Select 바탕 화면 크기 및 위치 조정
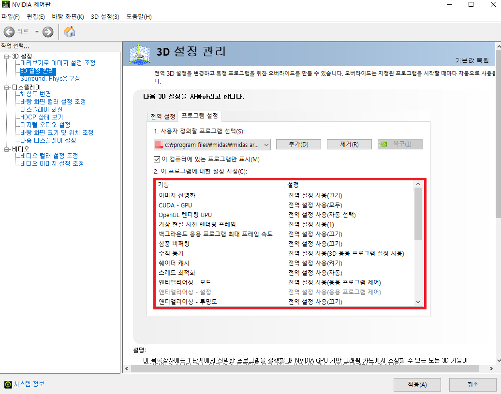Viewport: 501px width, 394px height. (x=57, y=132)
